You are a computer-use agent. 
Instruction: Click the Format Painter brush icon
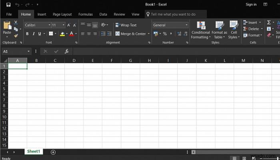(16, 36)
